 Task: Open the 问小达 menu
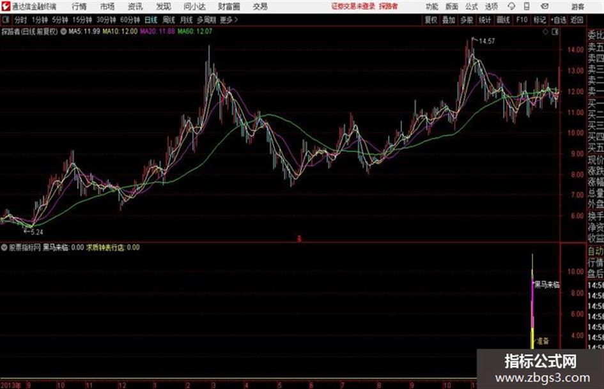click(x=194, y=6)
